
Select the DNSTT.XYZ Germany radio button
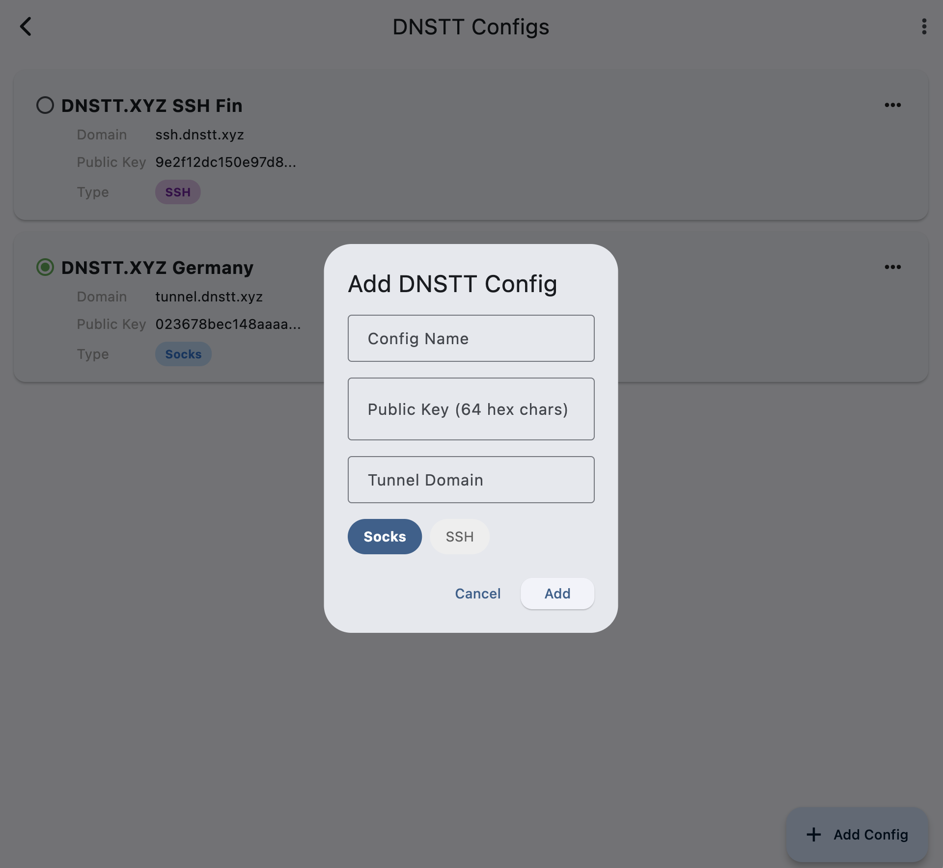click(x=45, y=267)
